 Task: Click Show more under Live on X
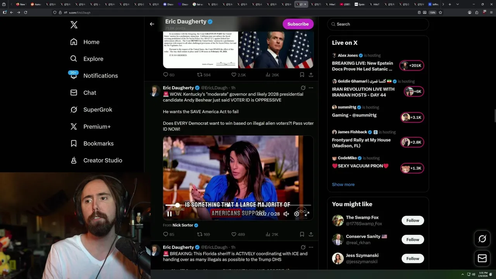(343, 184)
